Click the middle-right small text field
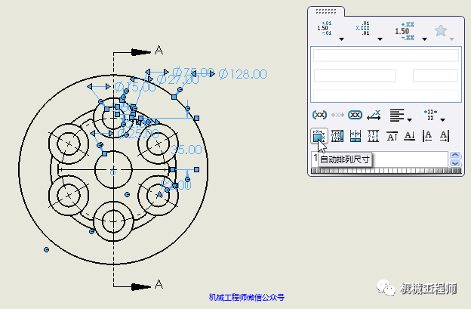Screen dimensions: 471x309 click(436, 76)
